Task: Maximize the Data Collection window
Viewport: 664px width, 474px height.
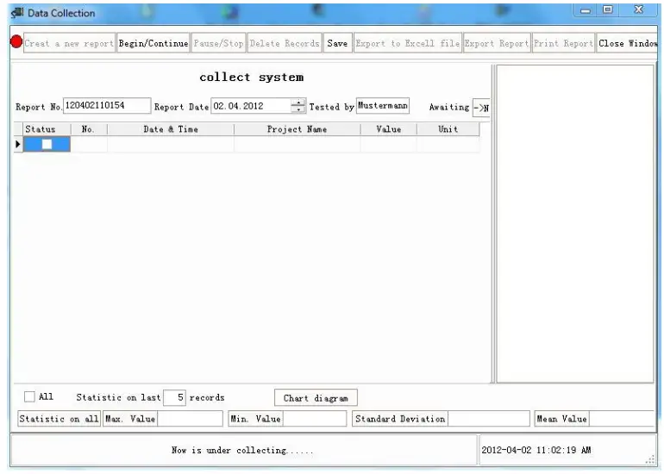Action: [608, 9]
